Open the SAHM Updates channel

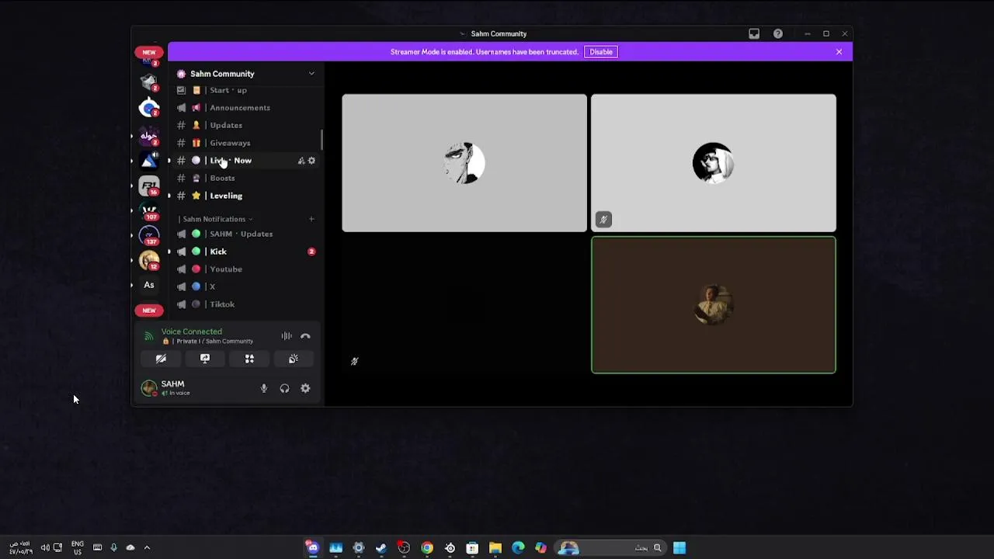point(245,234)
